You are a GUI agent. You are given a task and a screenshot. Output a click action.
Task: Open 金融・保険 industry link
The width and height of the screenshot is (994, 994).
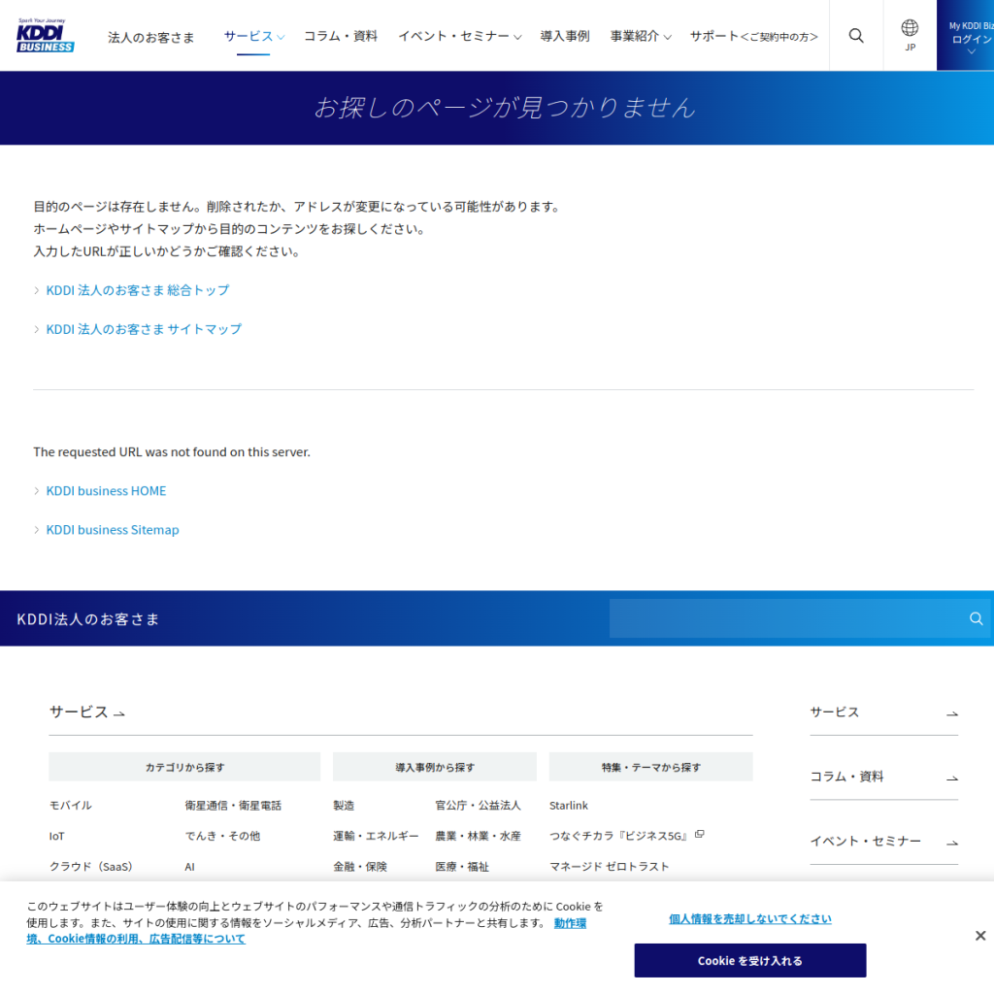(360, 867)
